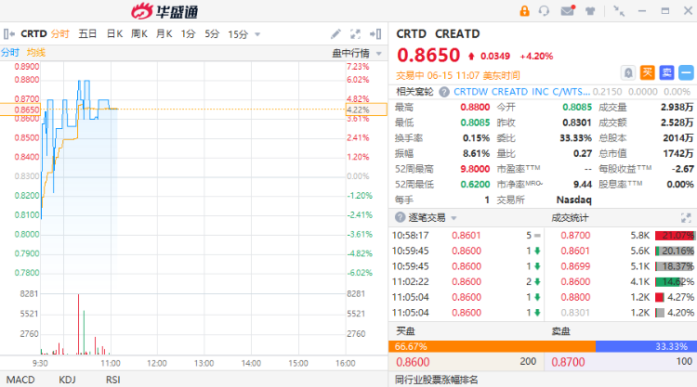Screen dimensions: 697x387
Task: Set a price alert bell
Action: pos(629,72)
